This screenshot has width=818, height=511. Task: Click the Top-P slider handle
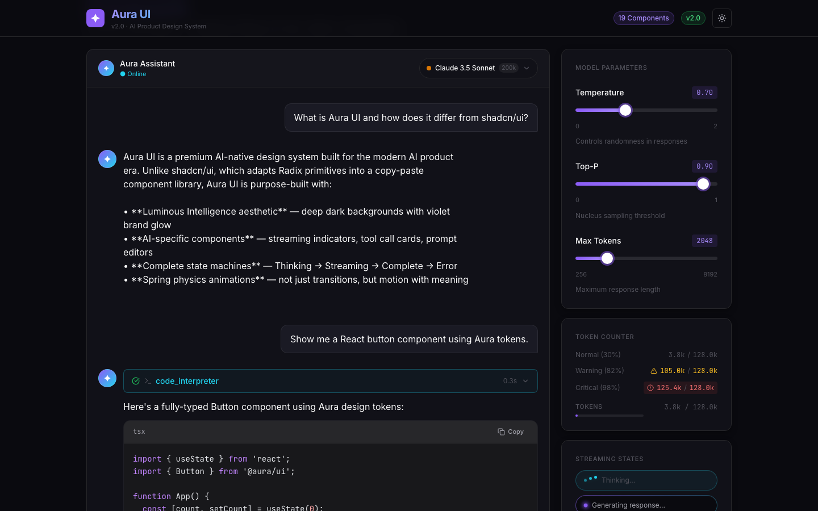click(703, 184)
